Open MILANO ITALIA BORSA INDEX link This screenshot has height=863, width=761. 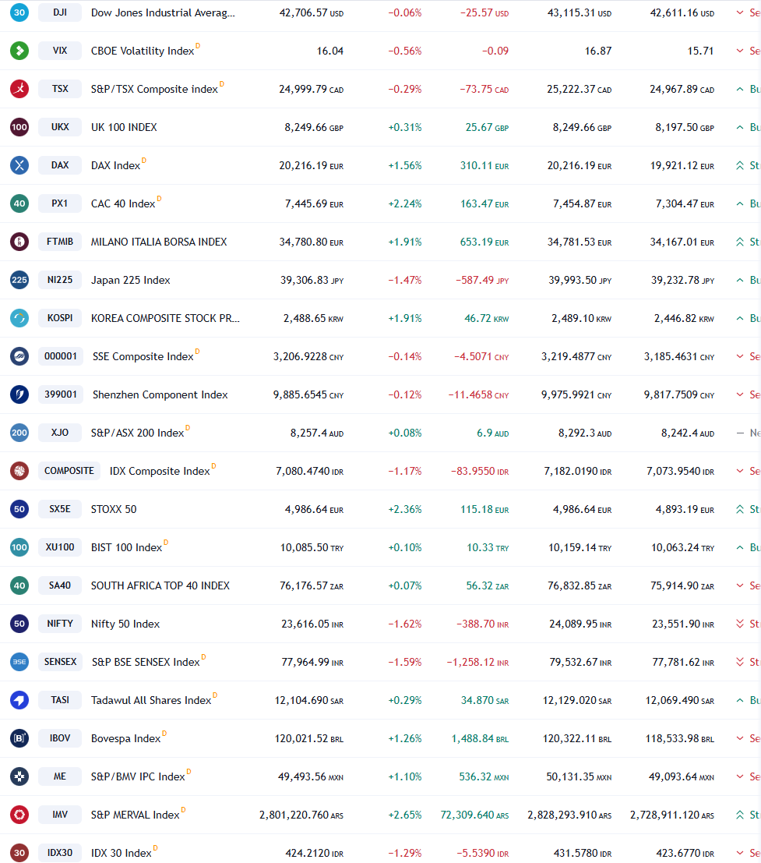(159, 242)
